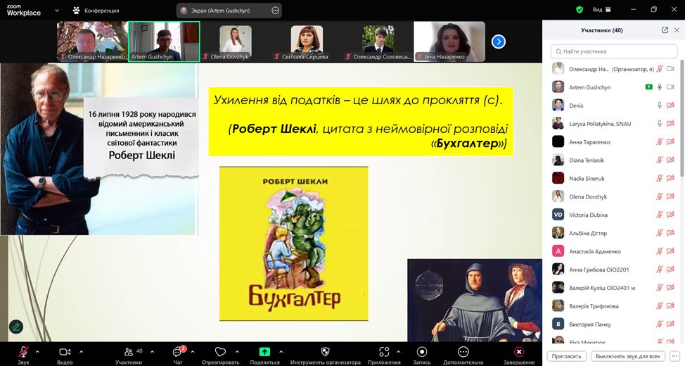Click muted mic icon for Victoria Dubina
Viewport: 685px width, 366px height.
pyautogui.click(x=660, y=215)
